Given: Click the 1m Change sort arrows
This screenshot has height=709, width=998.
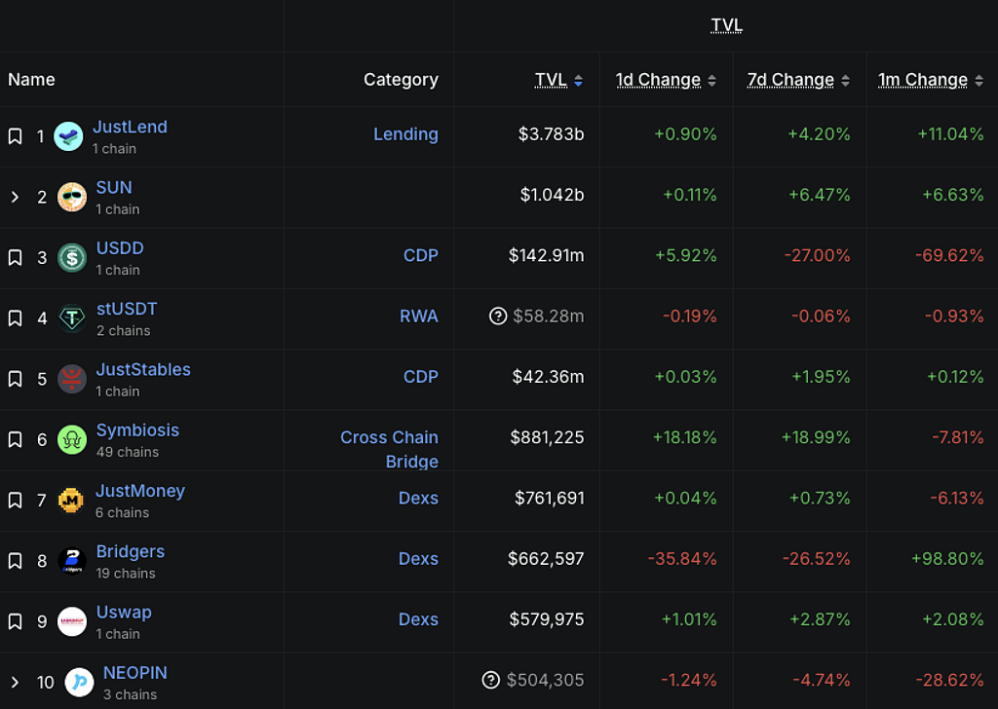Looking at the screenshot, I should point(979,81).
